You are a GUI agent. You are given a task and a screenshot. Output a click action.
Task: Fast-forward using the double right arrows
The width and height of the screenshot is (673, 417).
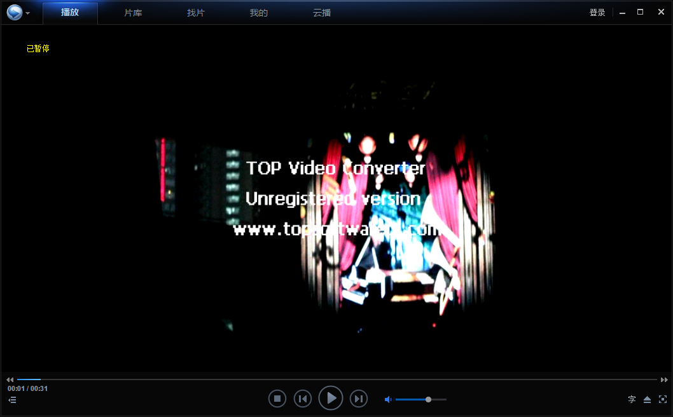664,379
